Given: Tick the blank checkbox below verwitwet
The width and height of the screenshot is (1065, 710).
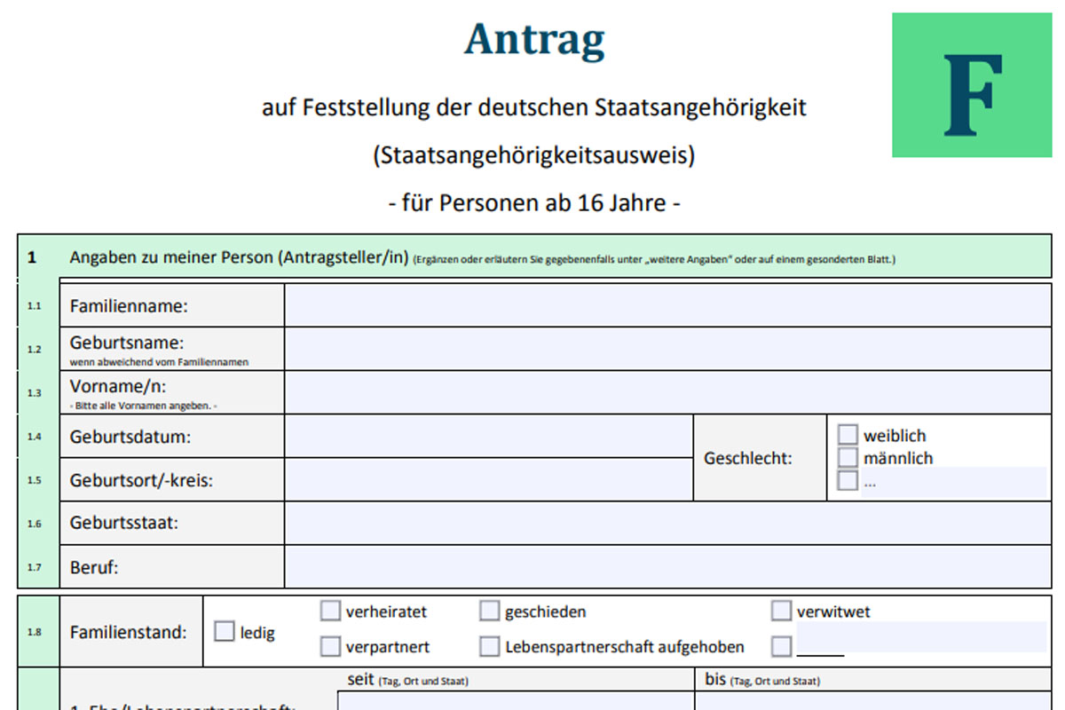Looking at the screenshot, I should (x=781, y=646).
